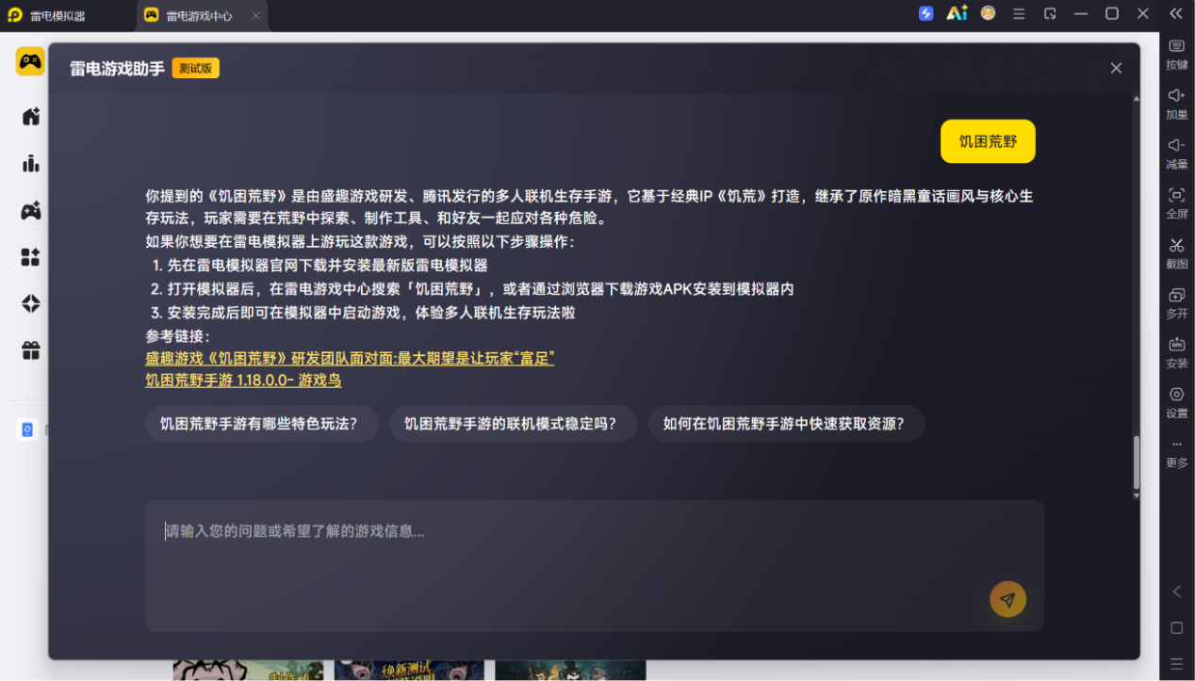Click the 雷电游戏助手 dialog title
Screen dimensions: 1195x681
117,68
